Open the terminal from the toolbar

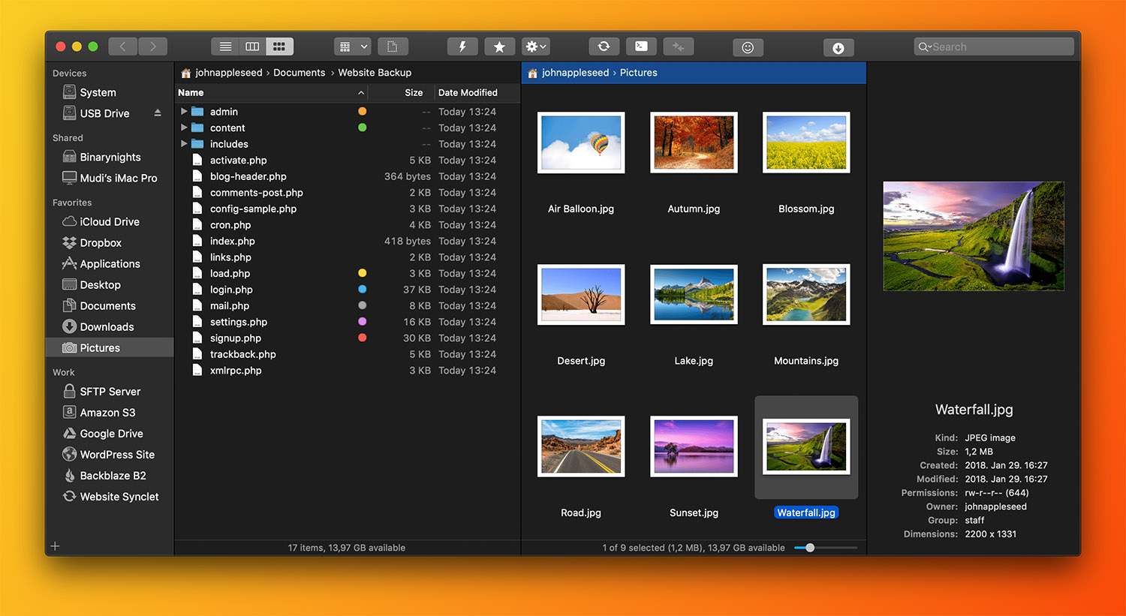click(x=641, y=47)
